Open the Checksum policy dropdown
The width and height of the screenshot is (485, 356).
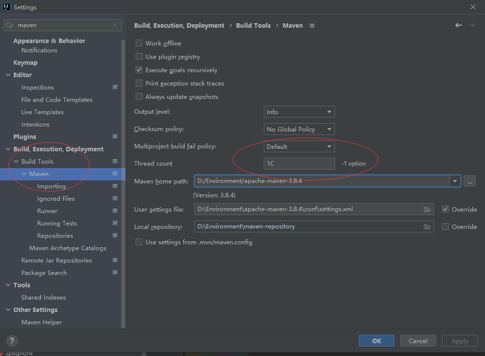coord(299,130)
